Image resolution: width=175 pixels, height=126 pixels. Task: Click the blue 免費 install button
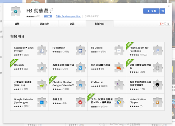click(x=151, y=11)
